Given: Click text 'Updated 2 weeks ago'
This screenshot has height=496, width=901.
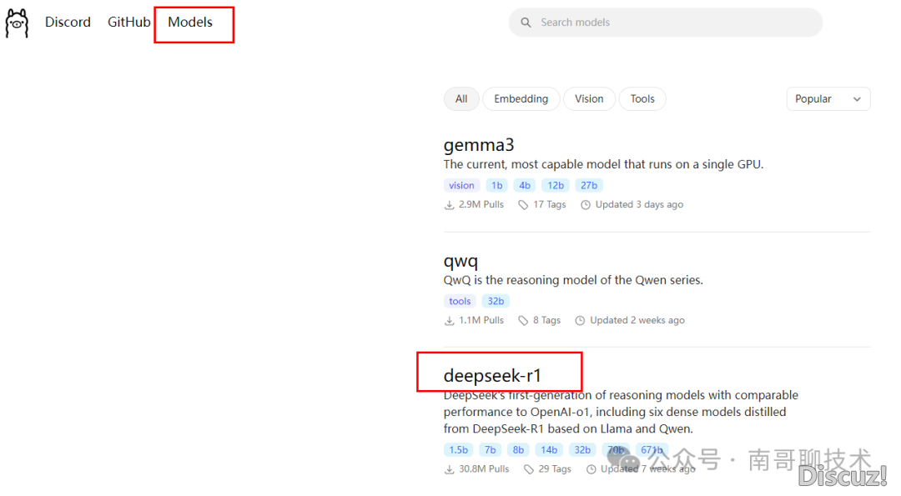Looking at the screenshot, I should click(637, 320).
